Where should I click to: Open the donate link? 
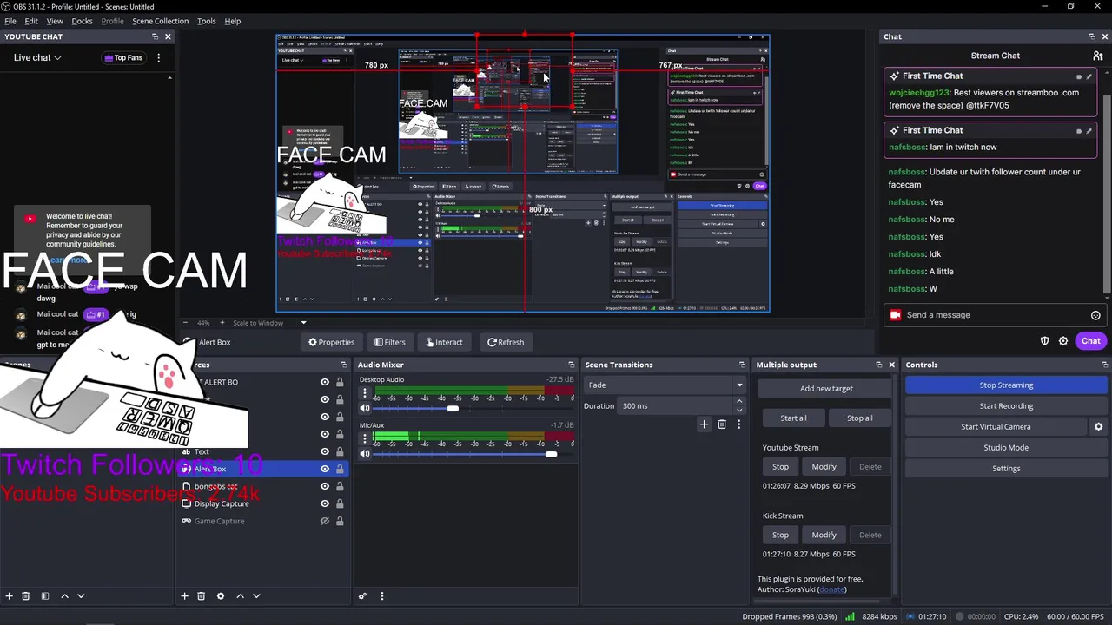[832, 589]
